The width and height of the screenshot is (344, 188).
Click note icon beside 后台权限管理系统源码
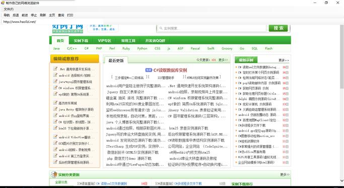coord(55,162)
